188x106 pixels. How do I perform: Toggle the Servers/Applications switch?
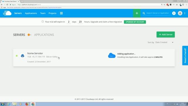[x=29, y=35]
